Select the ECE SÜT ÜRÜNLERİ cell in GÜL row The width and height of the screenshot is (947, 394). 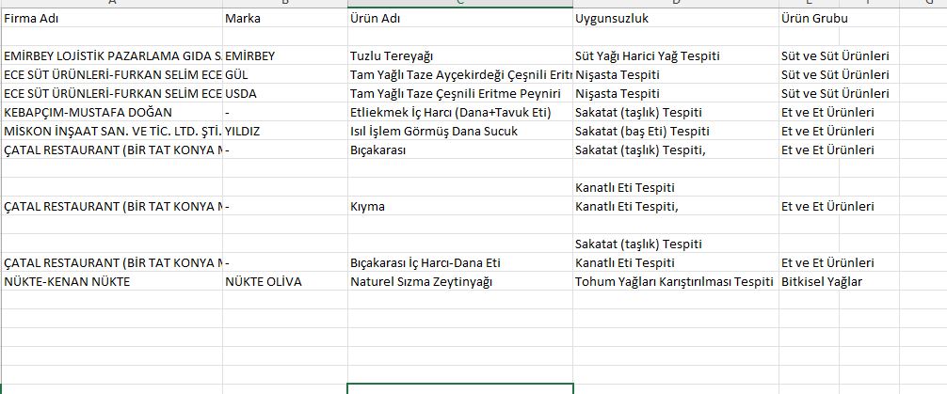pyautogui.click(x=112, y=75)
